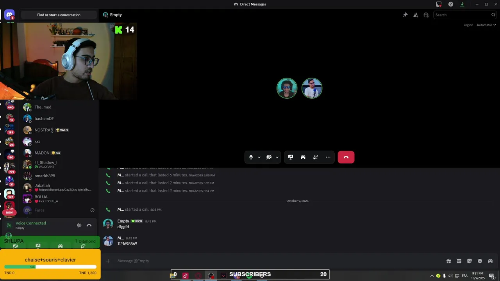Open server with 31 notifications badge

tap(9, 181)
